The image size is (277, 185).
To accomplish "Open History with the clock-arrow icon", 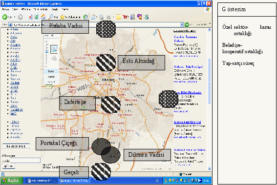I will click(85, 17).
